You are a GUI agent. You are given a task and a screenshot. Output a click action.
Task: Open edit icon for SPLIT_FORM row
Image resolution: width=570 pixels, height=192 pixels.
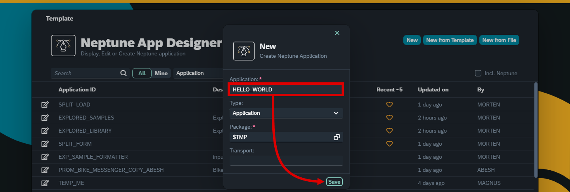click(45, 144)
